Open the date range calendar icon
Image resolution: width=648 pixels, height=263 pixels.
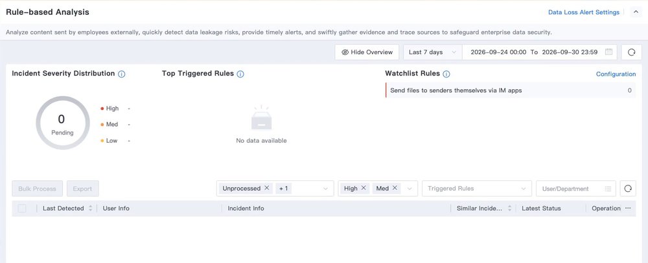(x=608, y=52)
